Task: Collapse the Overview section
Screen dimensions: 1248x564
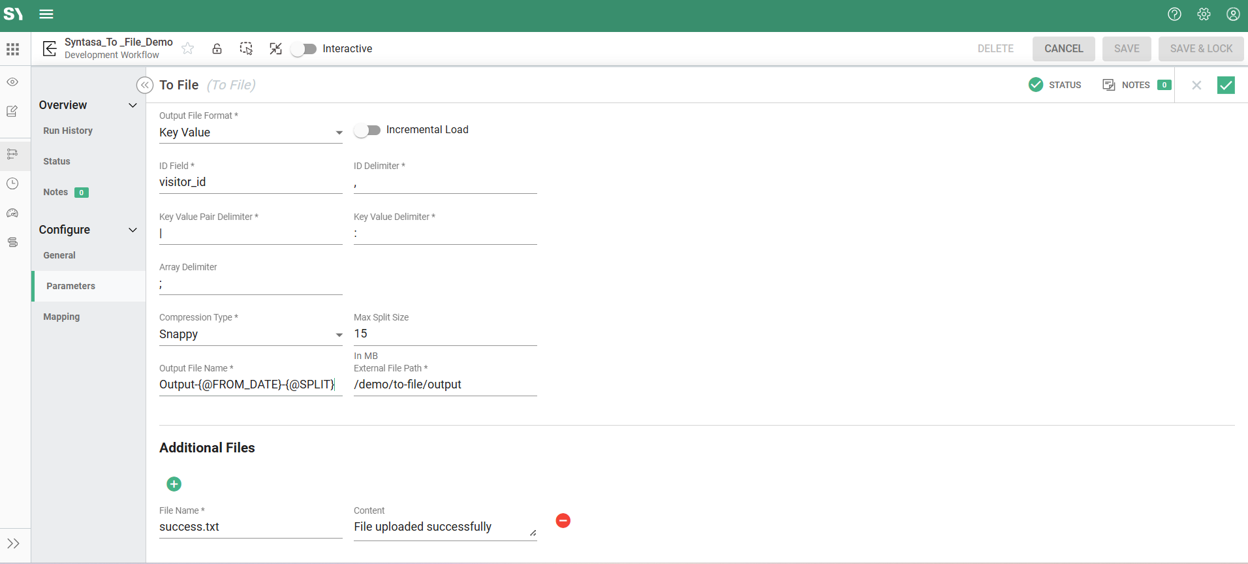Action: tap(133, 105)
